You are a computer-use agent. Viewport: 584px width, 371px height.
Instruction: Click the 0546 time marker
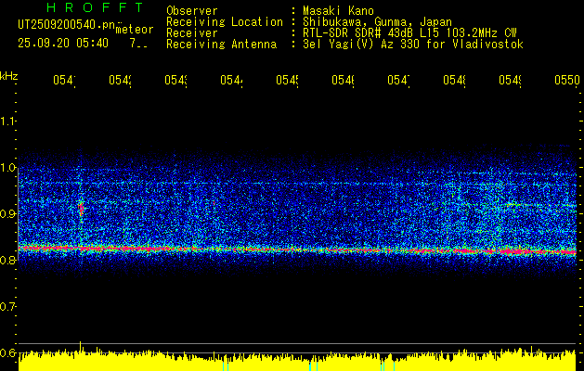343,80
